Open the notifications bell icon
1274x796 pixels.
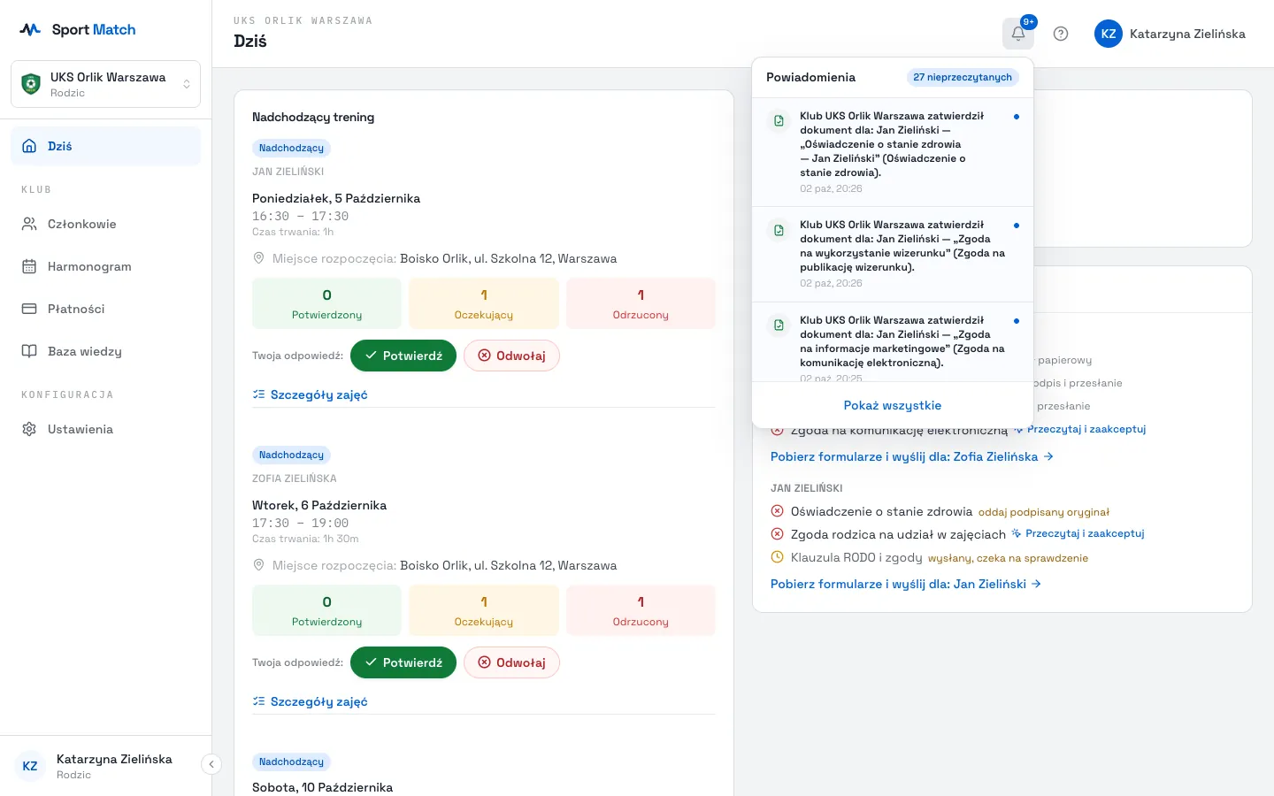point(1018,34)
